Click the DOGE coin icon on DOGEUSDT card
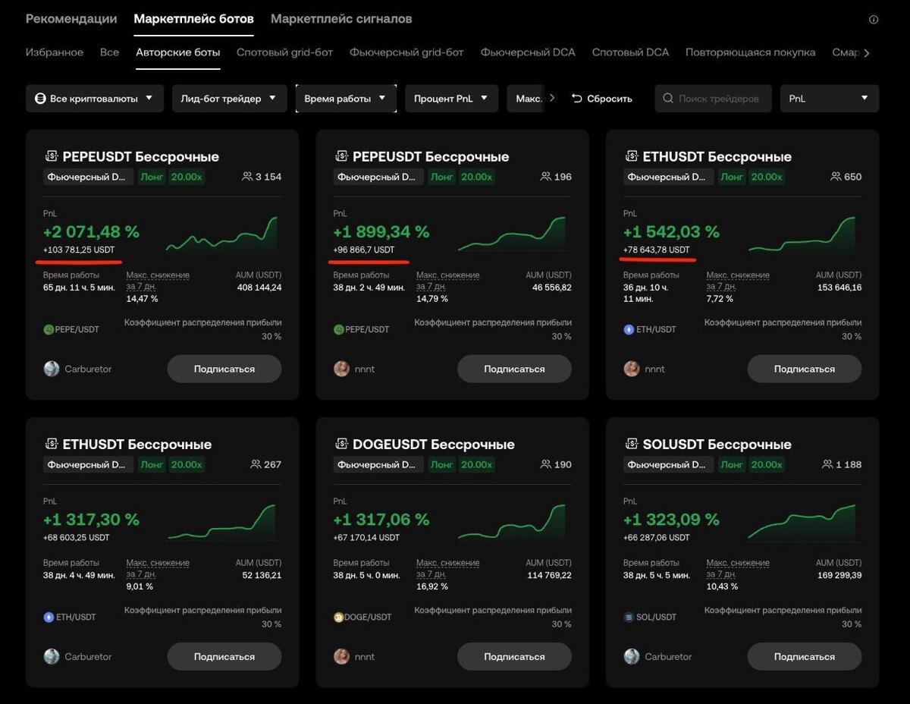 coord(338,617)
